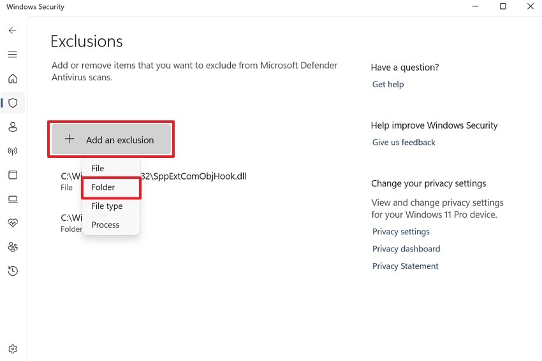Choose Folder from exclusion menu

103,187
